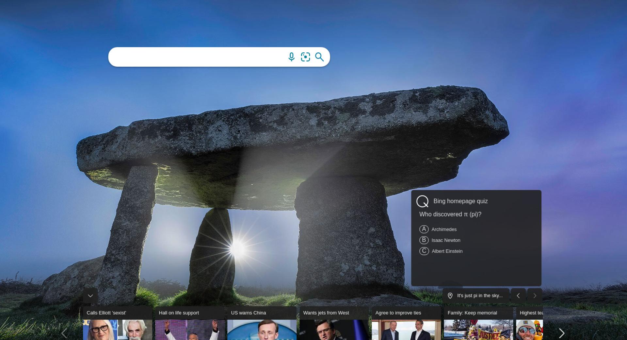
Task: Open news card Hall on life support
Action: pos(190,323)
